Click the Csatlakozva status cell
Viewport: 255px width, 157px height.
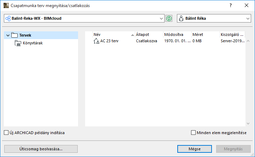[x=147, y=41]
